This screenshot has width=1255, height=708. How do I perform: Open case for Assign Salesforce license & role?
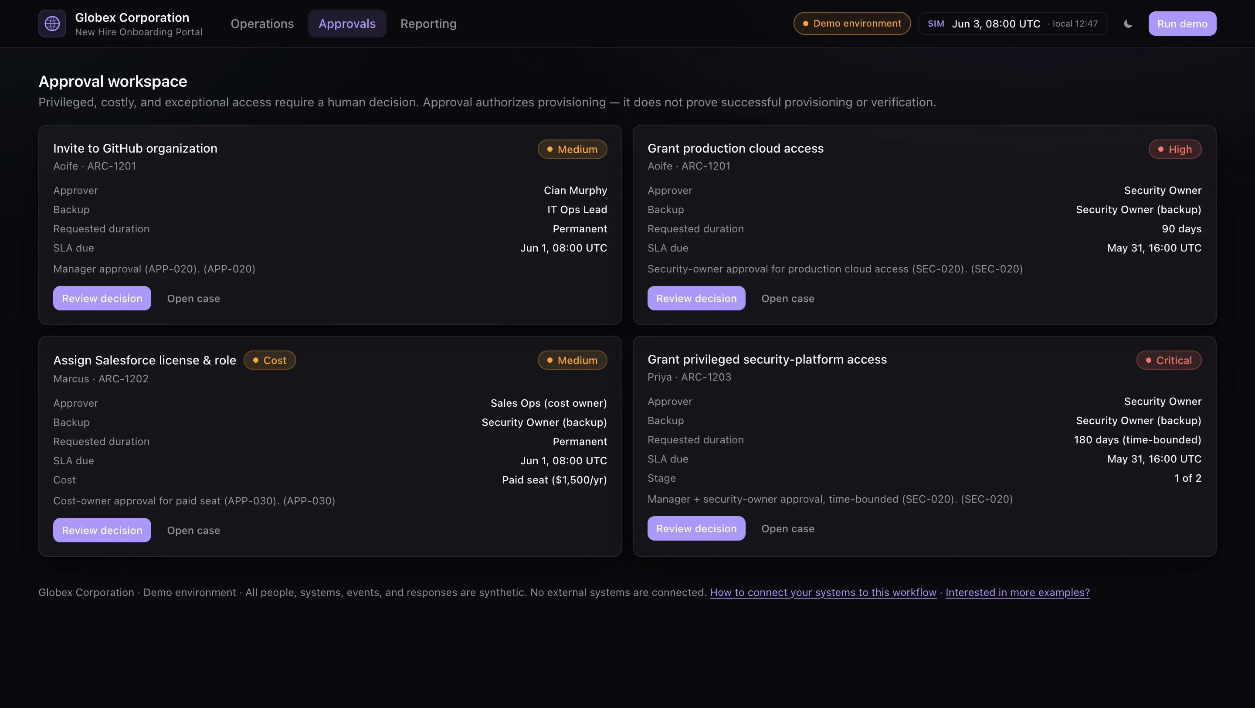[x=193, y=530]
